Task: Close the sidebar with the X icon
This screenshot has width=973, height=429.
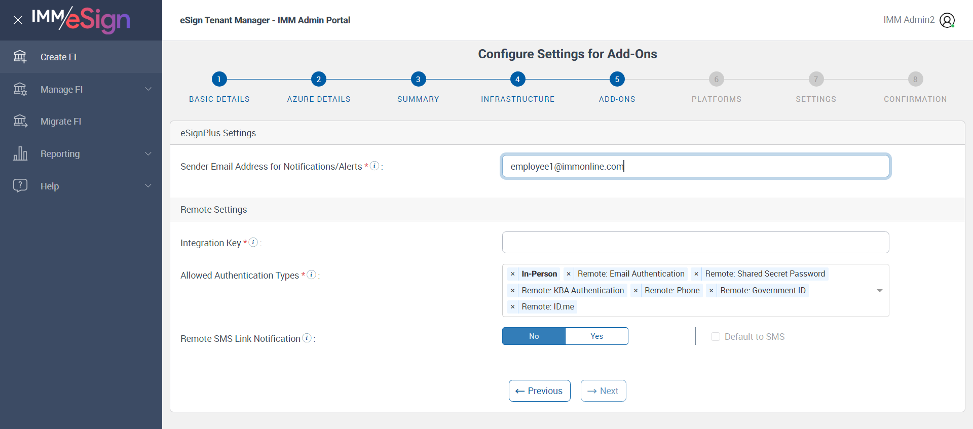Action: pos(18,20)
